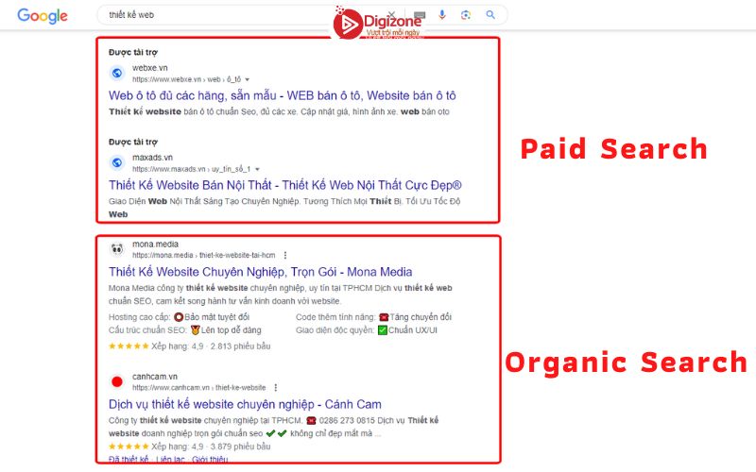The image size is (756, 472).
Task: Click the maxads.vn site name text
Action: pos(152,158)
